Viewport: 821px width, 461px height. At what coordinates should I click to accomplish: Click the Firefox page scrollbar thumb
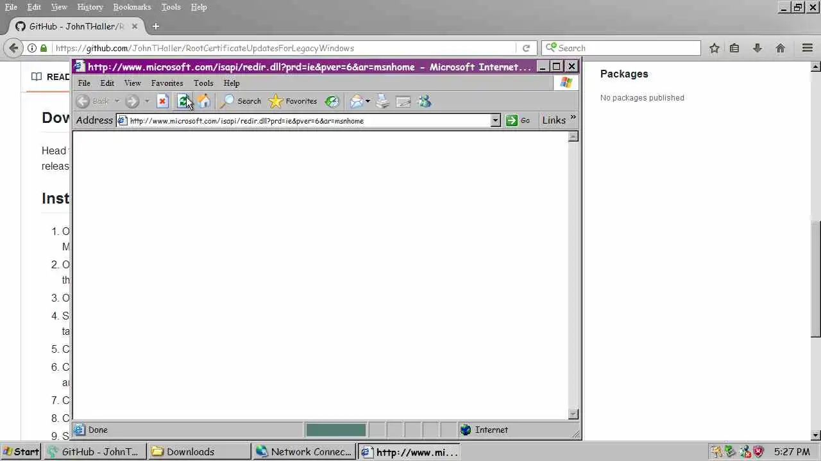point(816,279)
